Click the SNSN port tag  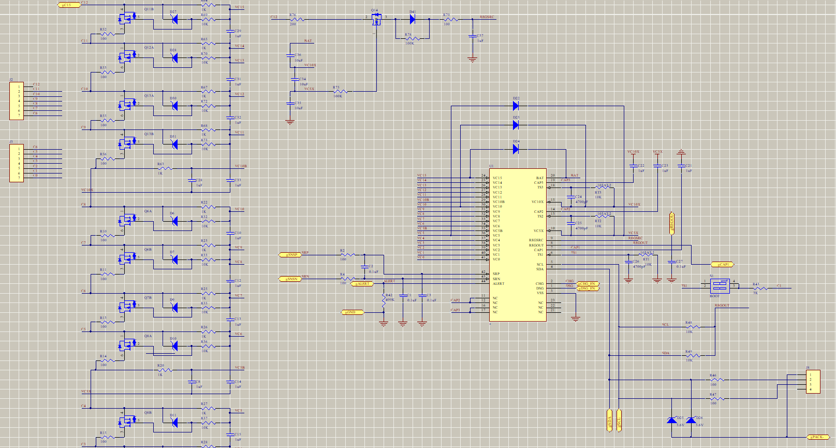click(290, 279)
